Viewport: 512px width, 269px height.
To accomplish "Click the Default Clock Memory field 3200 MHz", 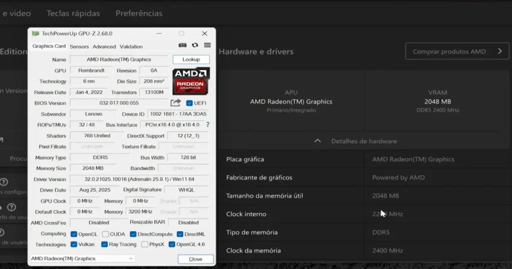I will tap(140, 211).
